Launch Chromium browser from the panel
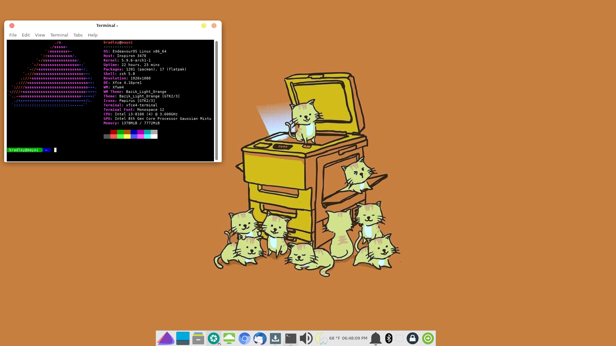The image size is (616, 346). click(244, 338)
